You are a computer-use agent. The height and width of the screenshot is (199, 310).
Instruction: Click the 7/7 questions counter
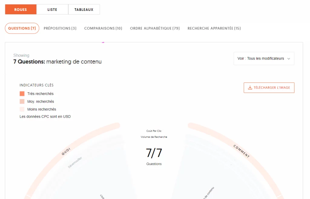(154, 153)
